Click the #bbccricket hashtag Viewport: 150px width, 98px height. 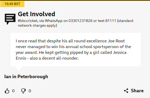28,21
